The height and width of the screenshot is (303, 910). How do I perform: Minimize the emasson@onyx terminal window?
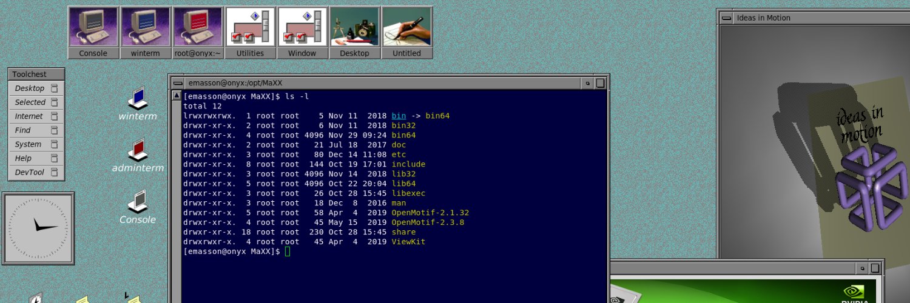587,83
